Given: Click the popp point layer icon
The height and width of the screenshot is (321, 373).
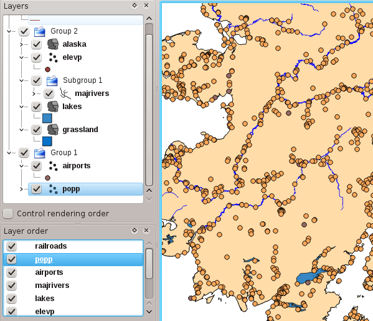Looking at the screenshot, I should (x=53, y=189).
